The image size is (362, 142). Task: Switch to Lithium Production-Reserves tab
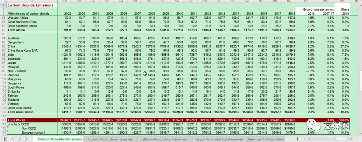[x=164, y=139]
